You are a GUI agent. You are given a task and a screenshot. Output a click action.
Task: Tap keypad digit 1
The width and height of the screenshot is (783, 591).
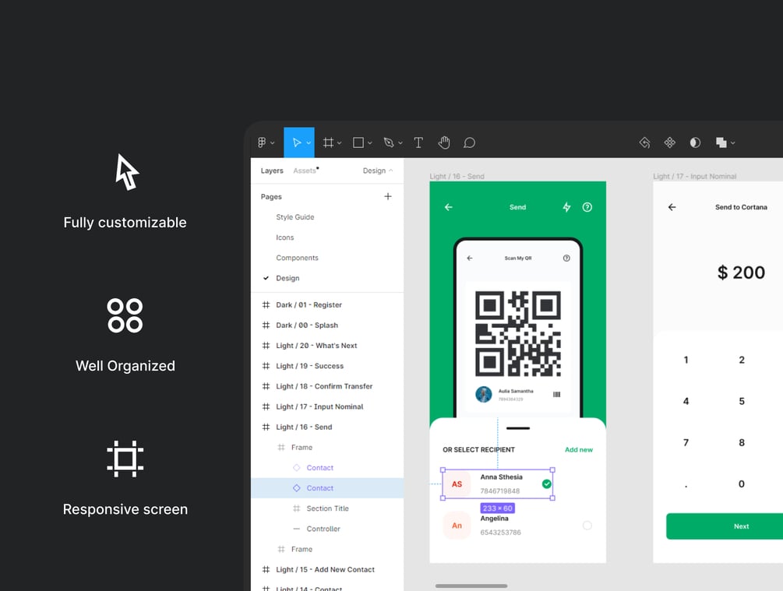pos(686,360)
